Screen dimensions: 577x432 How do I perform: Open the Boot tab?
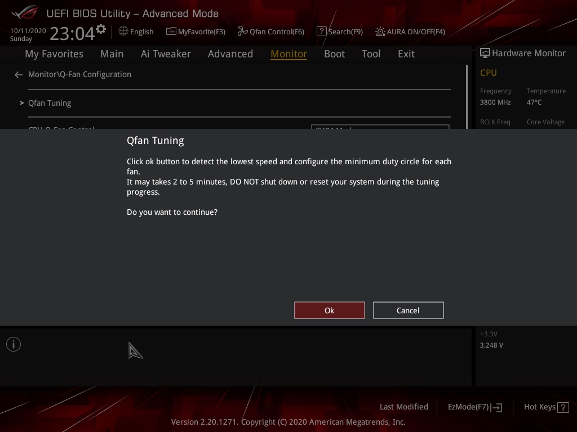coord(335,54)
